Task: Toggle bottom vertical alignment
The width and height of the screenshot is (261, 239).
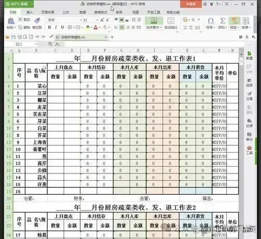Action: point(127,20)
